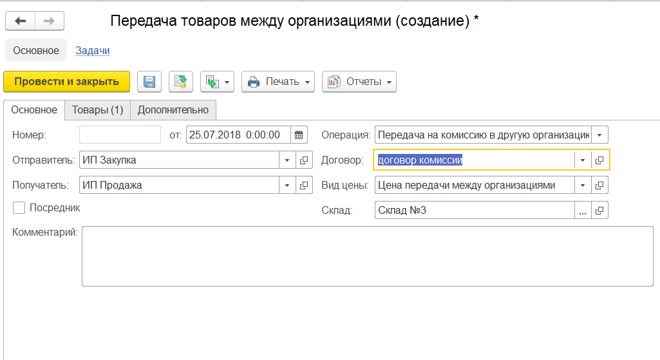Click Провести и закрыть button
Viewport: 660px width, 360px height.
coord(67,82)
